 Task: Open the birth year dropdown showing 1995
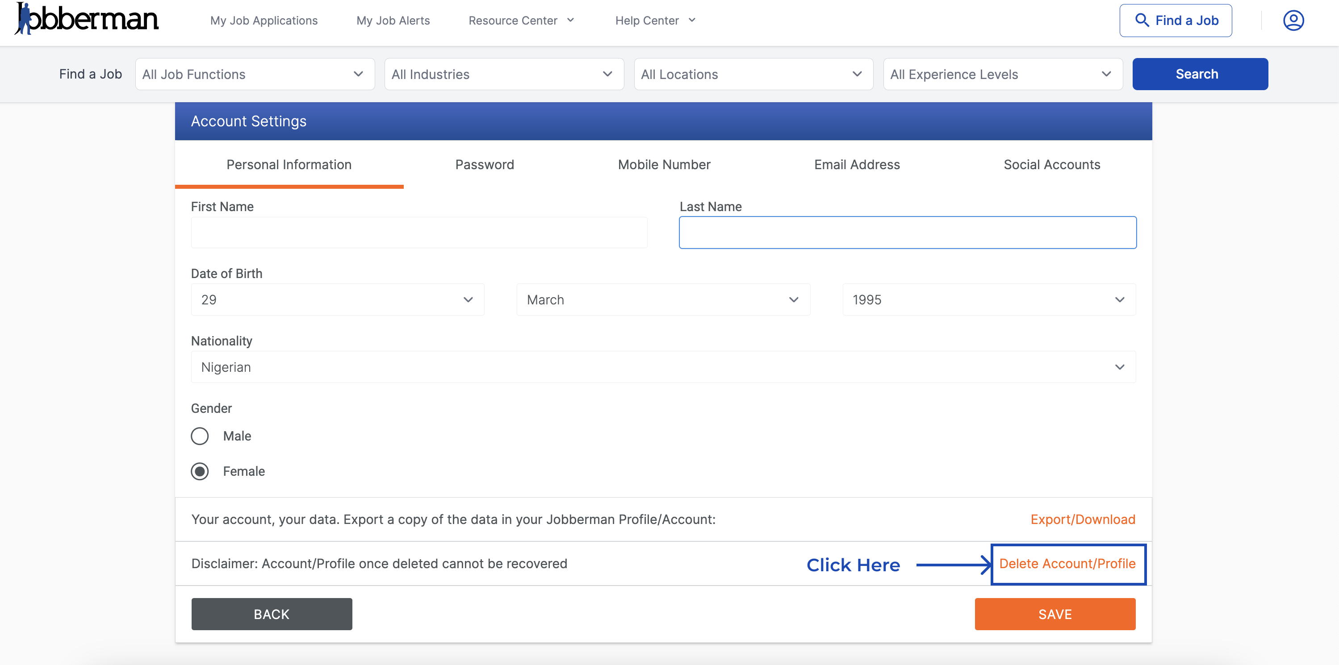[989, 300]
